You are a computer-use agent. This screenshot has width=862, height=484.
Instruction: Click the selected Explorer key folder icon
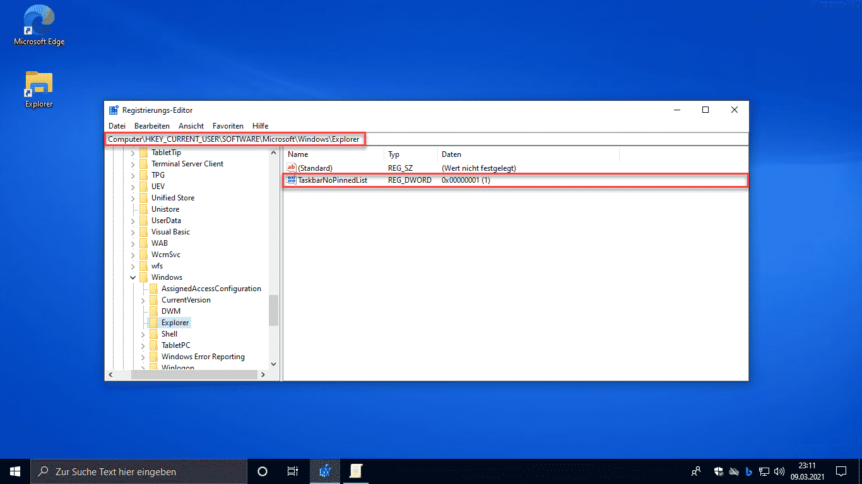point(154,323)
